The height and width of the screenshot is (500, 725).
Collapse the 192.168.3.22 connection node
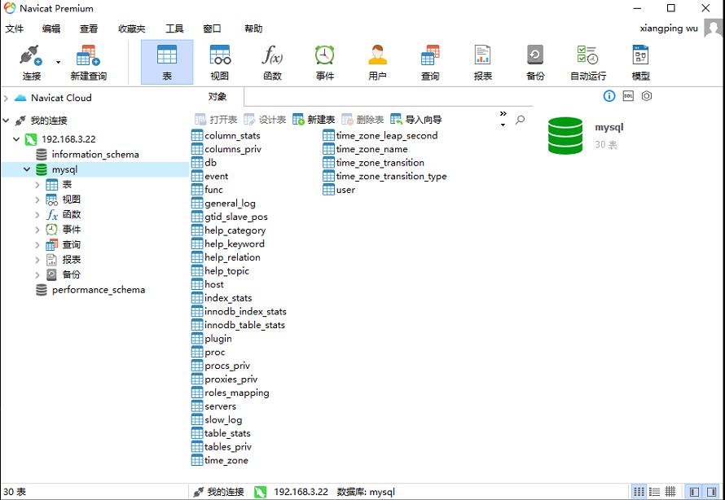pos(16,139)
